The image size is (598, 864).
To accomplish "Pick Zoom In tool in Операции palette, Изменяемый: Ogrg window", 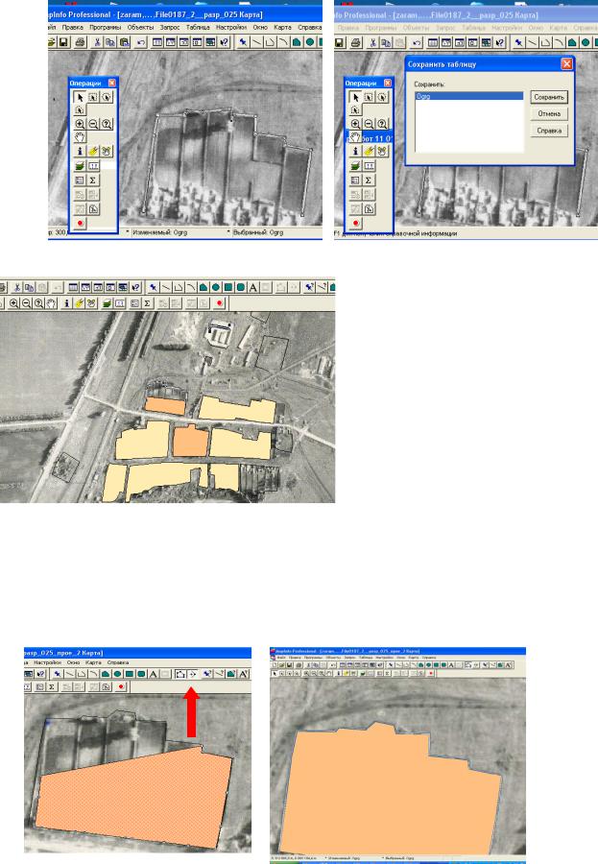I will 80,124.
